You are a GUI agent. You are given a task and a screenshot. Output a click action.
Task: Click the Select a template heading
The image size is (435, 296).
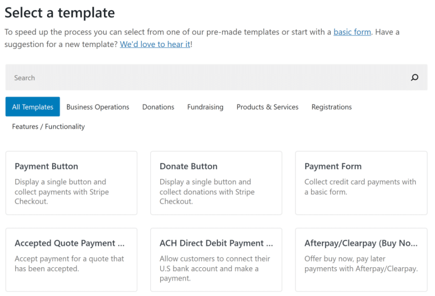click(59, 13)
